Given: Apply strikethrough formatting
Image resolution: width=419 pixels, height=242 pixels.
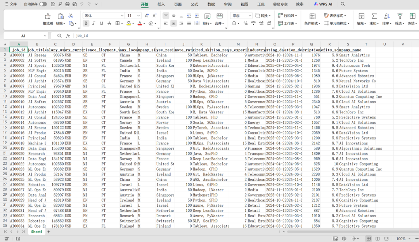Looking at the screenshot, I should coord(109,23).
